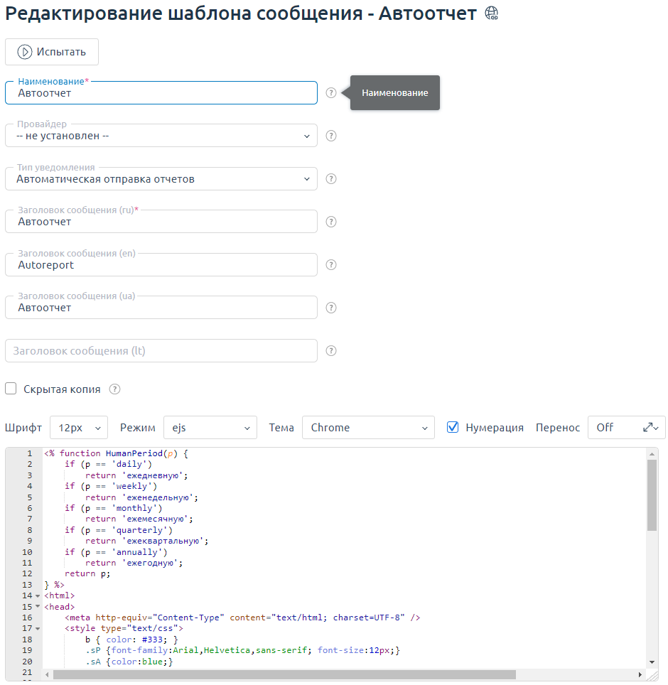Click the globe language icon beside the title

[x=491, y=14]
